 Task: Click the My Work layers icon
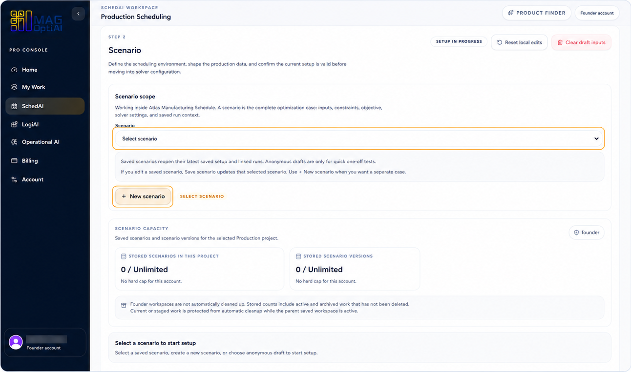click(x=14, y=87)
